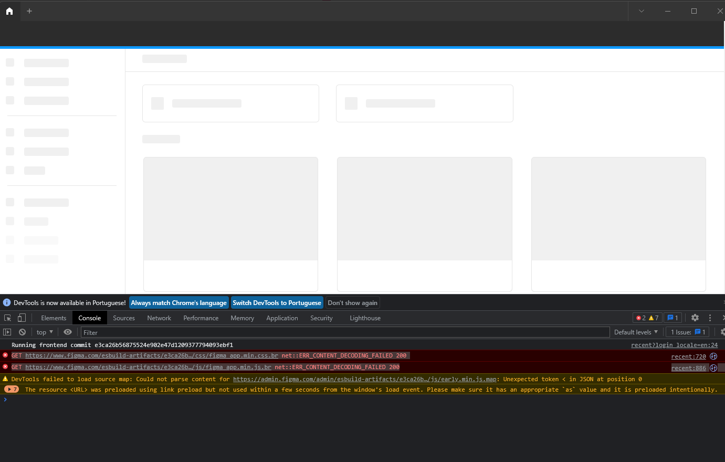The width and height of the screenshot is (725, 462).
Task: Toggle the device toolbar icon
Action: (22, 318)
